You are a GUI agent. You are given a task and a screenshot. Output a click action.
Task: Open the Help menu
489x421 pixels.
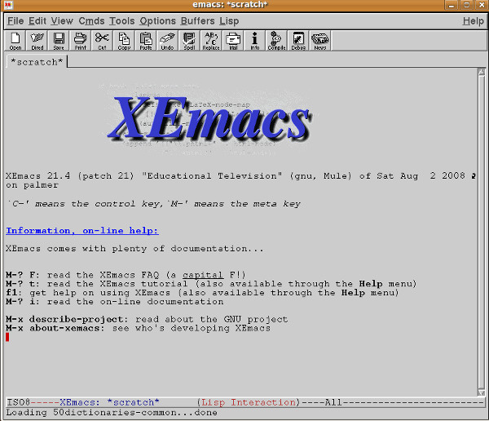point(473,21)
